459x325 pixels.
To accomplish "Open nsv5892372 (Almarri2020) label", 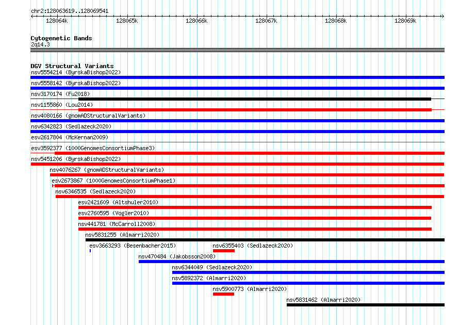I will point(209,278).
